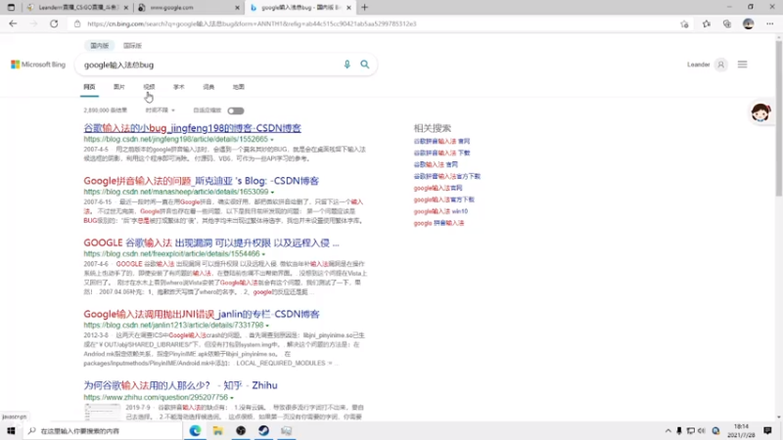Show hidden system tray icons

(x=668, y=431)
